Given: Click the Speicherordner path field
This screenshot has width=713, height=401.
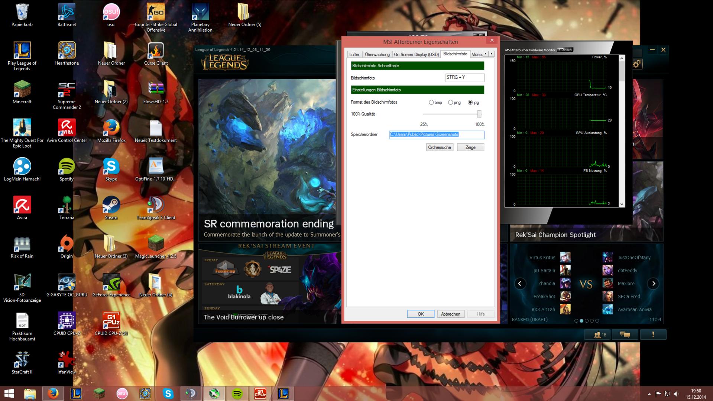Looking at the screenshot, I should [437, 135].
